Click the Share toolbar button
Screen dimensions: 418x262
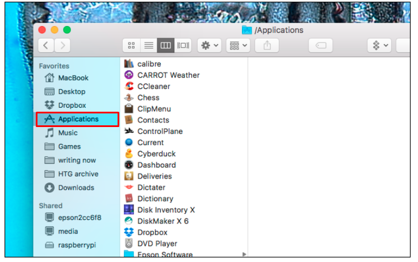[x=266, y=45]
